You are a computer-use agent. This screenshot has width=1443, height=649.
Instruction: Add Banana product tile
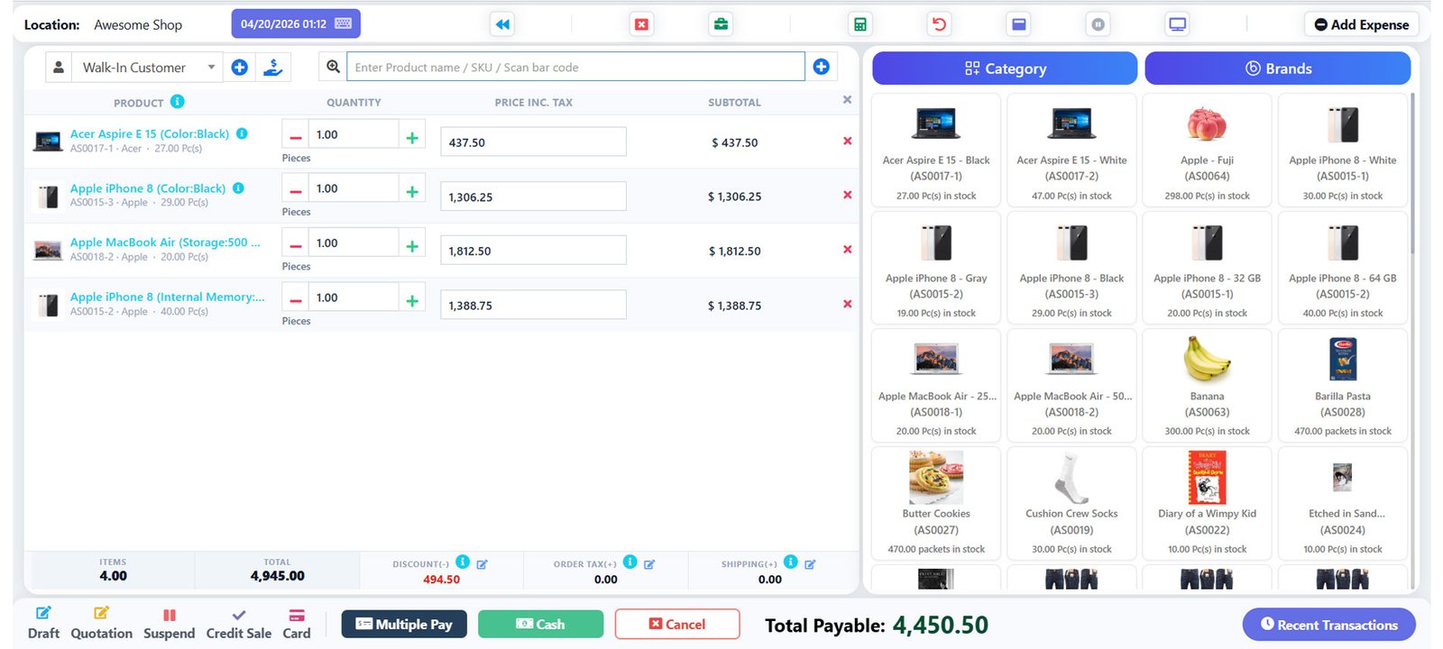[x=1207, y=385]
